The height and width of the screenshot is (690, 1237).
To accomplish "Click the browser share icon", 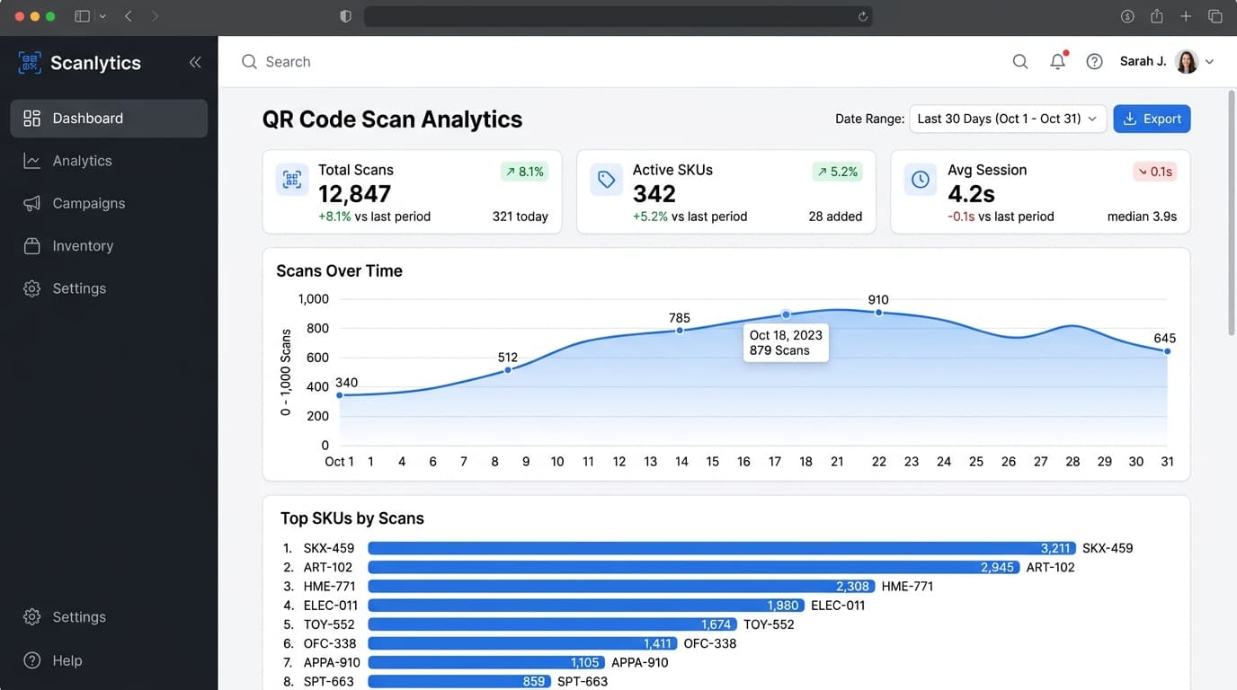I will [1157, 16].
